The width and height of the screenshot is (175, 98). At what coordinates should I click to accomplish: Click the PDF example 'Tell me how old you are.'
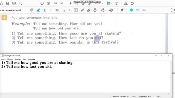tap(57, 28)
